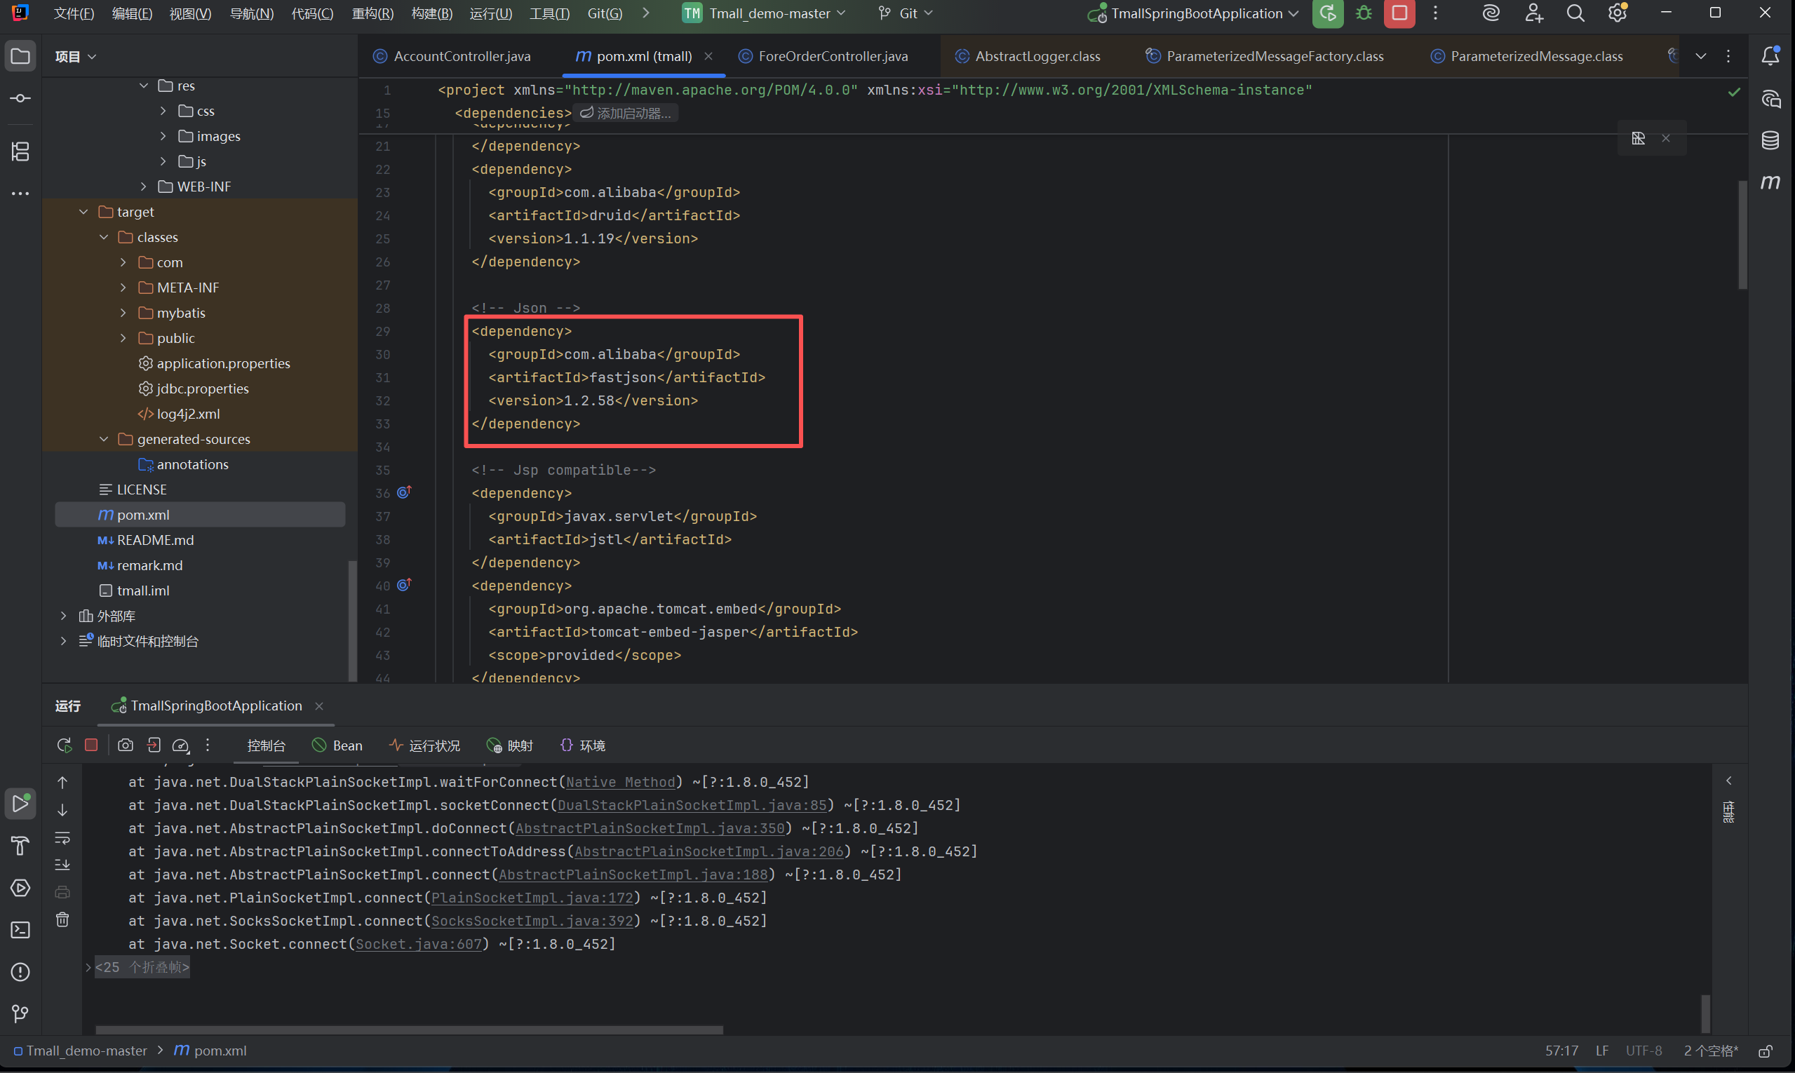1795x1073 pixels.
Task: Click the Search Everywhere magnifier icon
Action: [1575, 13]
